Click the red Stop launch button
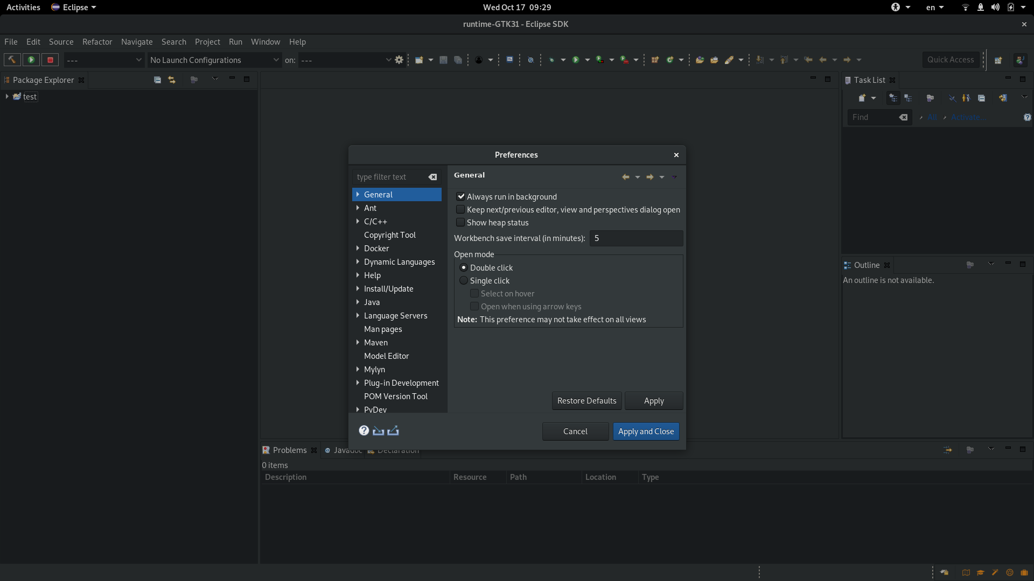This screenshot has width=1034, height=581. click(51, 60)
